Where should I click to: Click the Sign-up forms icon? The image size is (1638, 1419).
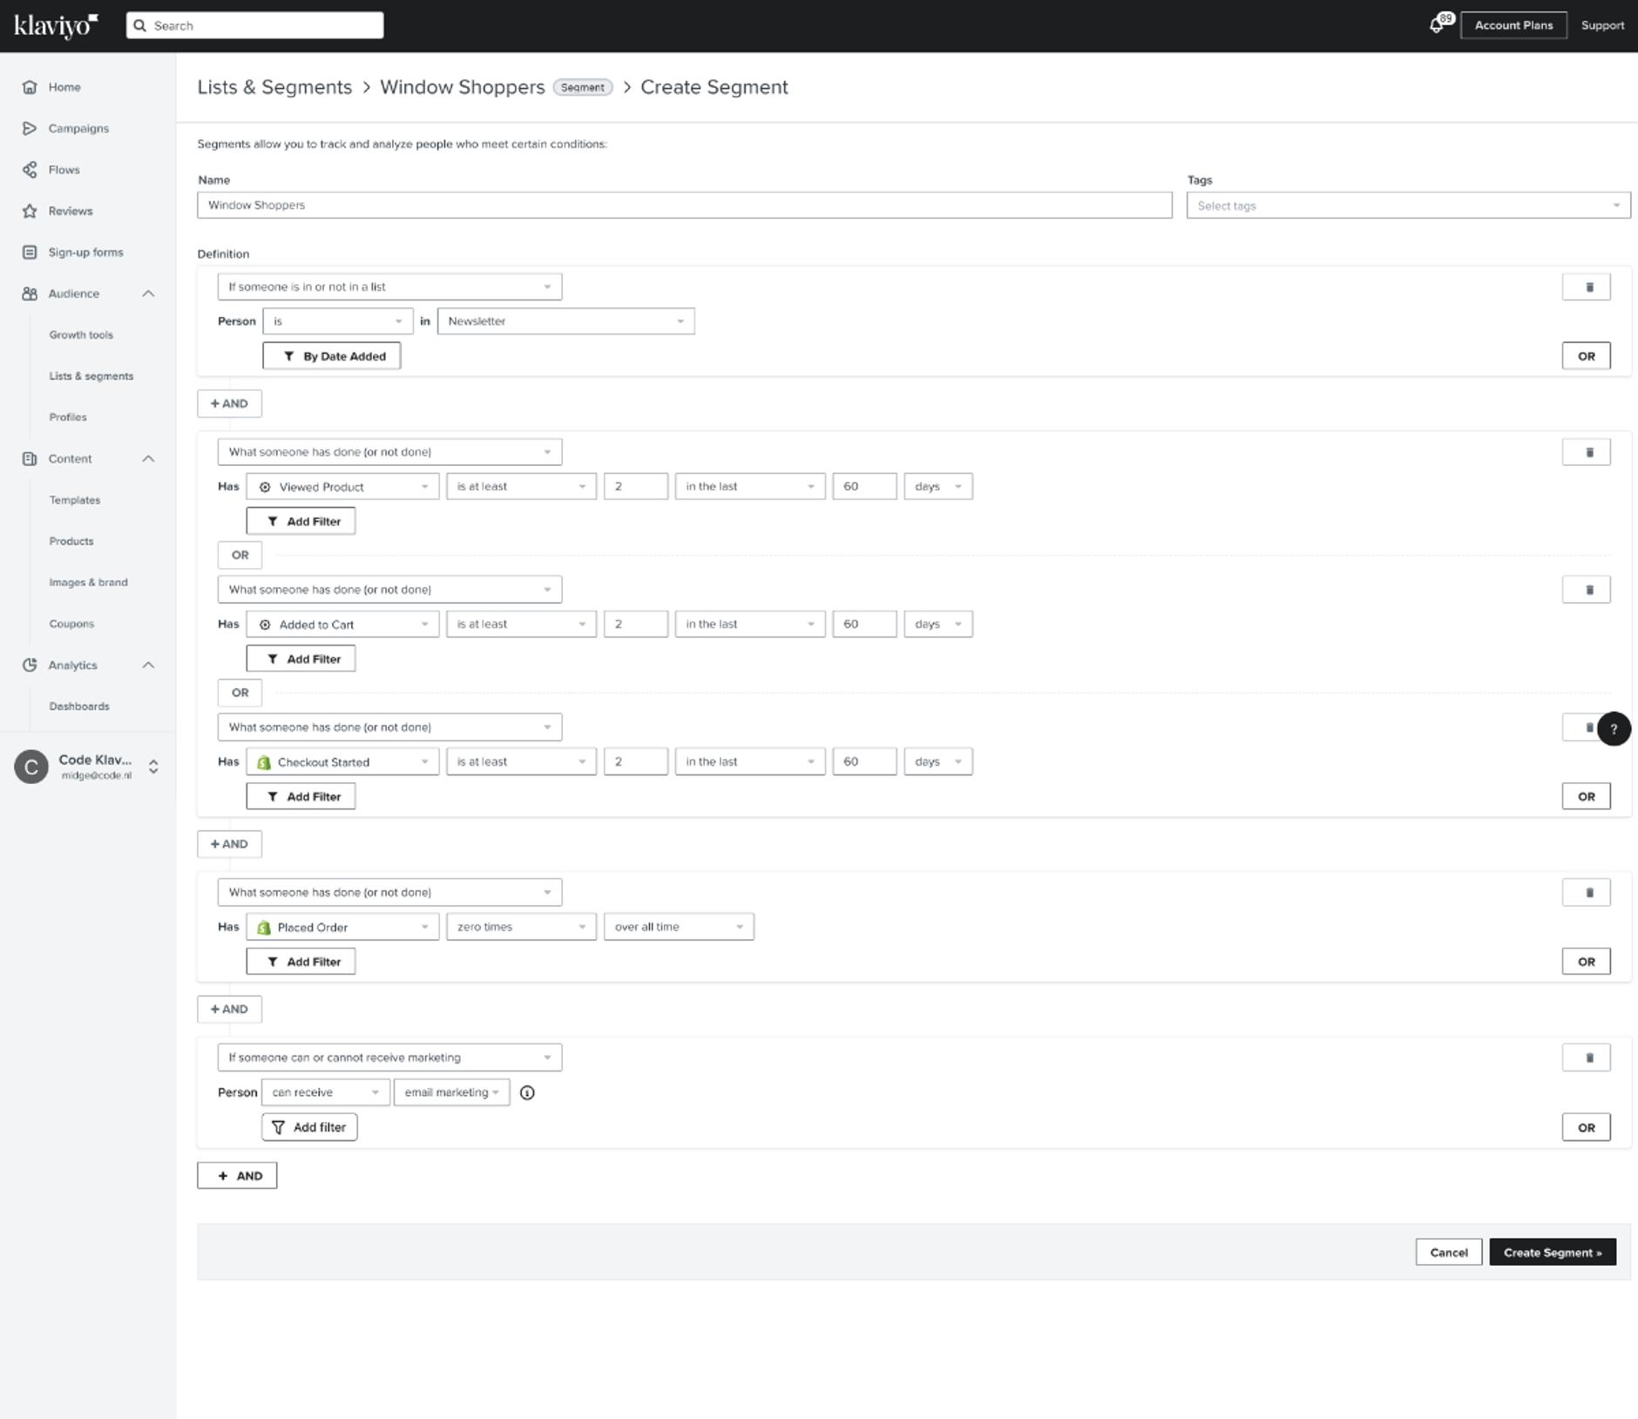(30, 253)
